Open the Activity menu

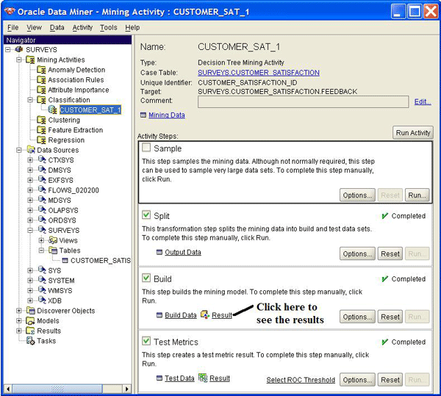[82, 27]
